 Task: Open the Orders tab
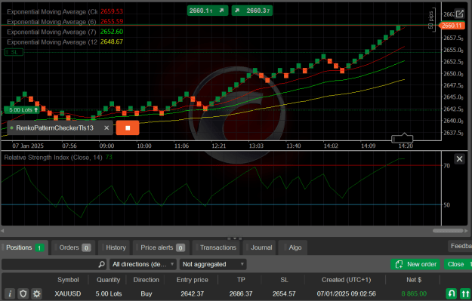(73, 247)
